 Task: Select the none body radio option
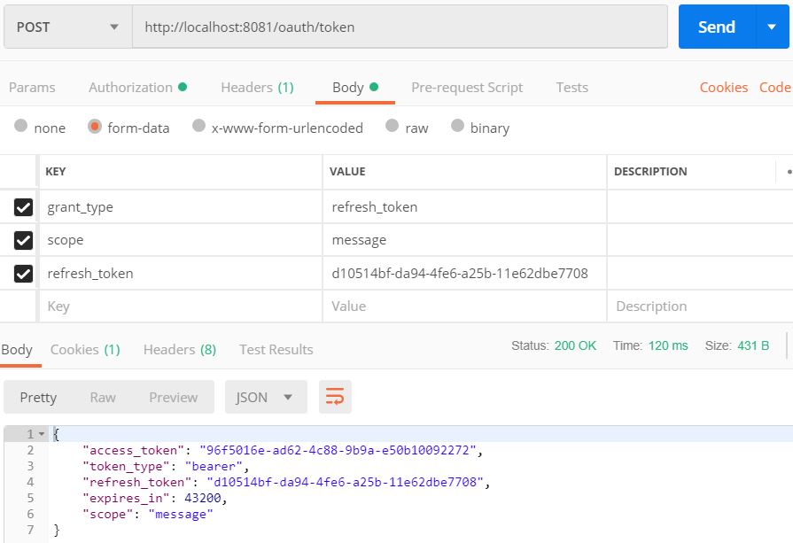click(20, 126)
